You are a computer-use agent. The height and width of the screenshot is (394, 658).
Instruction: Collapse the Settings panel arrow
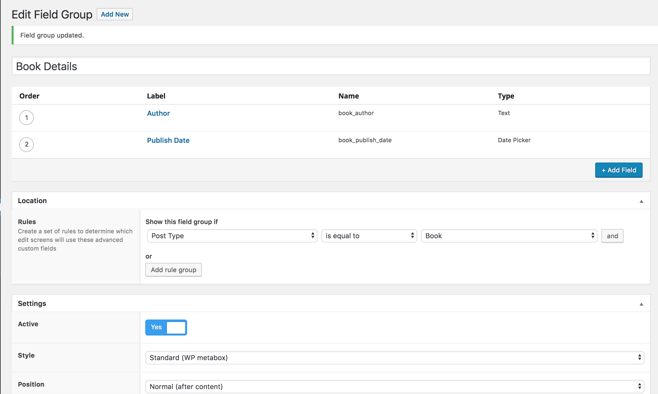641,304
